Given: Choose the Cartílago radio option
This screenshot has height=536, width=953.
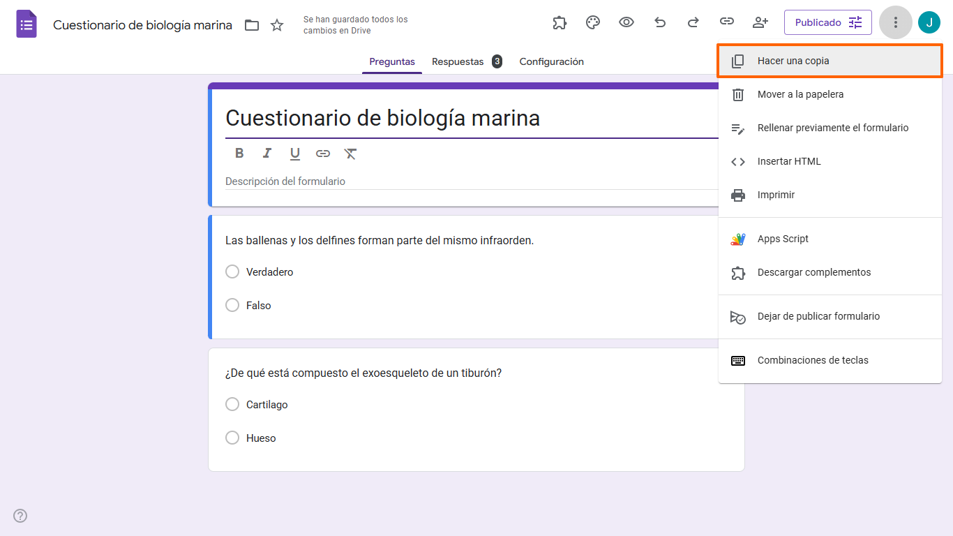Looking at the screenshot, I should (x=232, y=404).
